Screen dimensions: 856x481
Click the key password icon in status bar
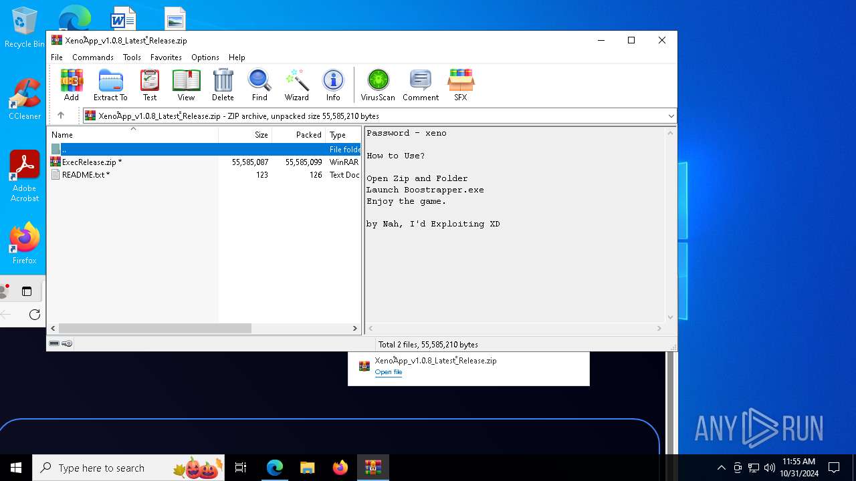[x=67, y=343]
